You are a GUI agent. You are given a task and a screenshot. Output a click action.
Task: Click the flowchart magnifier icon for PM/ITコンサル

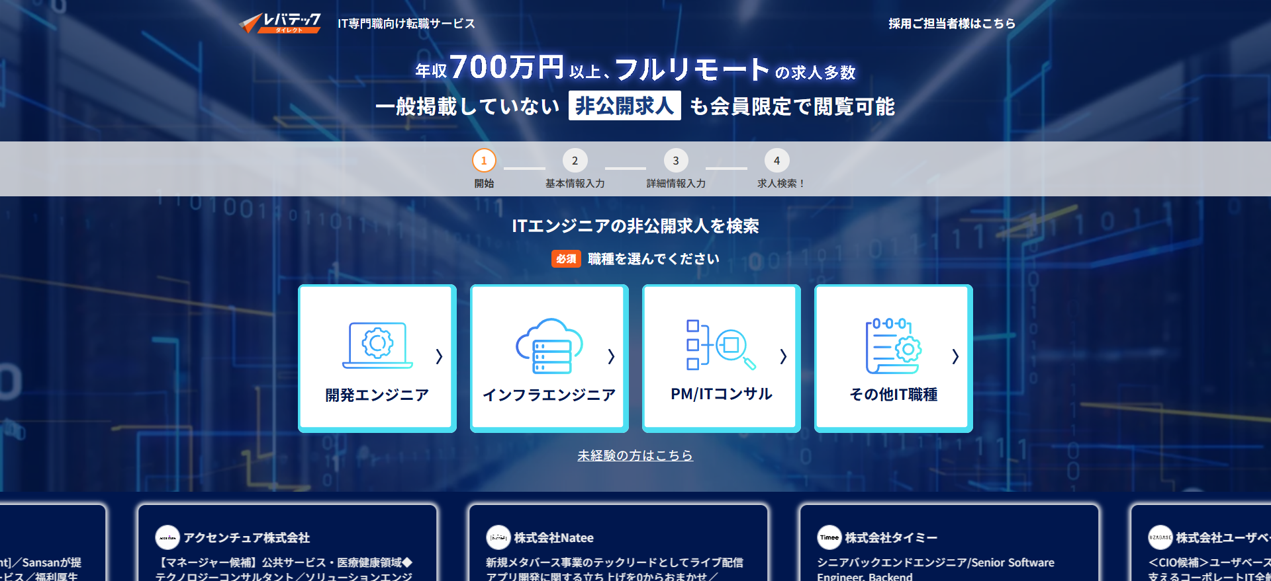tap(720, 344)
